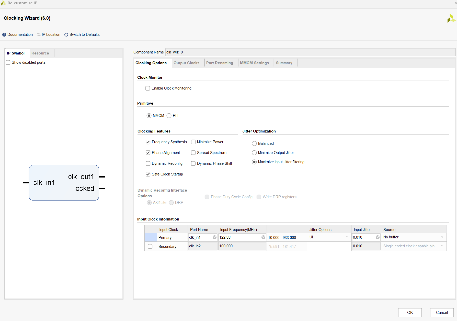Click the Cancel button
Image resolution: width=457 pixels, height=321 pixels.
(x=442, y=313)
